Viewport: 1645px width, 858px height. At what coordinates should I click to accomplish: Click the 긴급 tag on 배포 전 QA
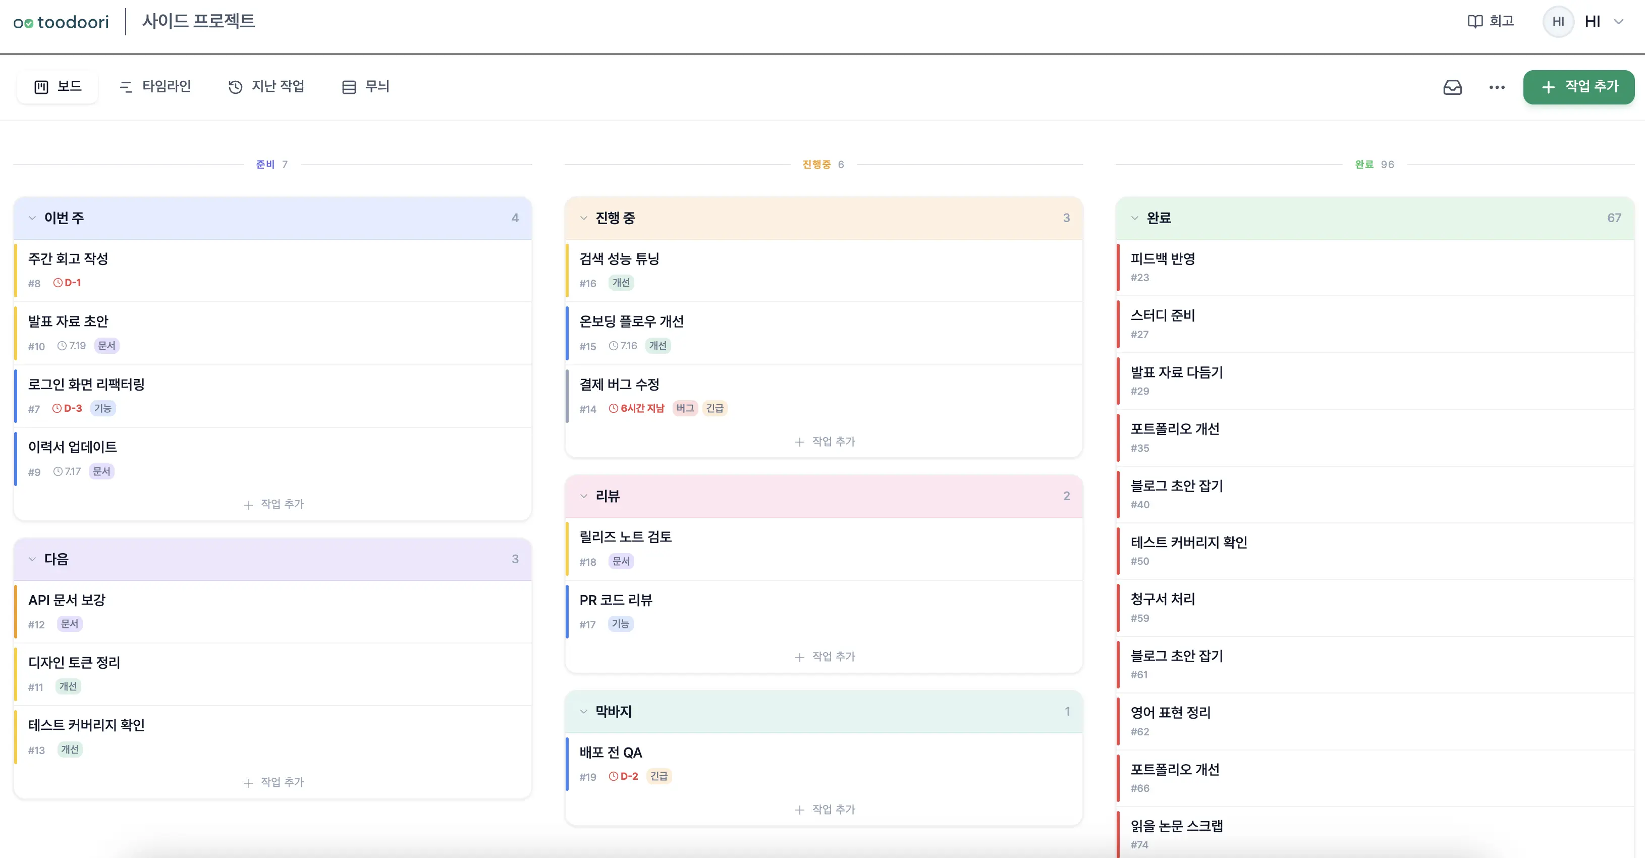pos(659,776)
